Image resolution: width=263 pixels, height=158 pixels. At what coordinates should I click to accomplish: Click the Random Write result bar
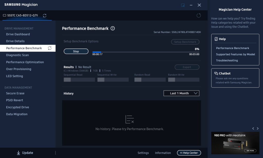click(x=184, y=80)
